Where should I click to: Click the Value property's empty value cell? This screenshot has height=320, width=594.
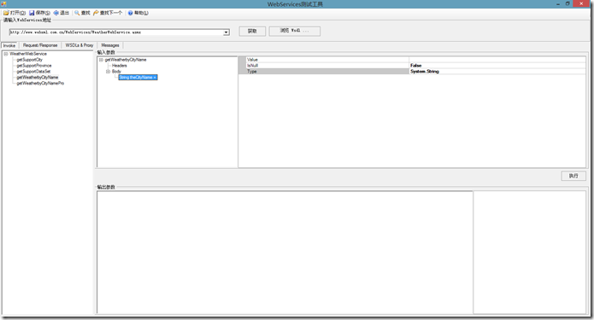pyautogui.click(x=497, y=60)
